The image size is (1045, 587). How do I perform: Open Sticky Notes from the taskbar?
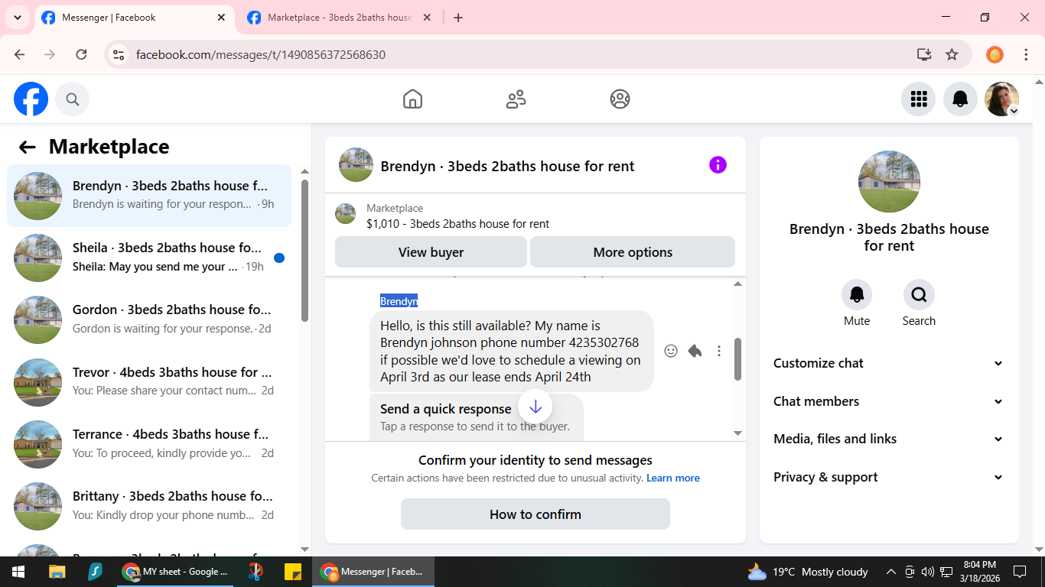pos(292,572)
